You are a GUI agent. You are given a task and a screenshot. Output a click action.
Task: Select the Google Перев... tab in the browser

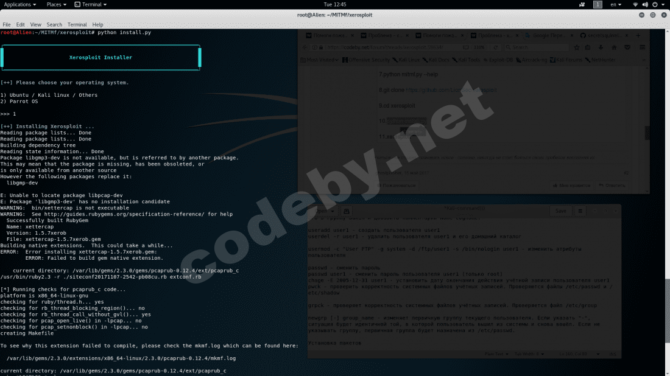(x=549, y=35)
